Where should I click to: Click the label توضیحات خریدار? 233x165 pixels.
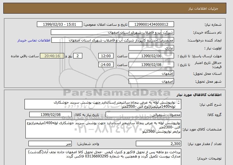[x=209, y=158]
